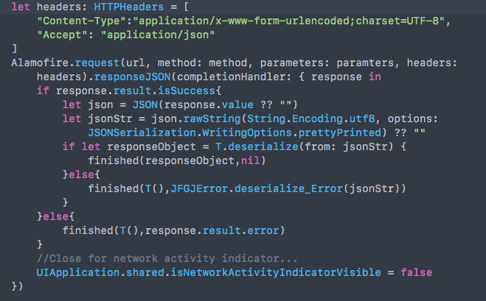Image resolution: width=486 pixels, height=301 pixels.
Task: Click the responseJSON method call
Action: click(x=132, y=77)
